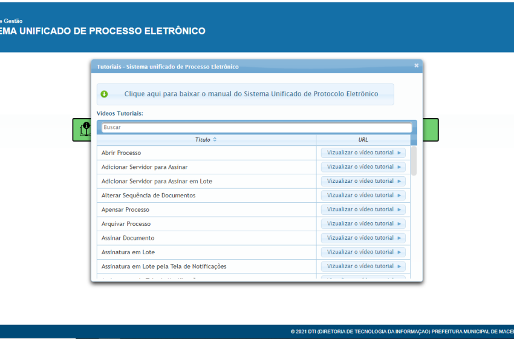Select Assinar Documento row text
This screenshot has height=339, width=514.
pos(128,239)
